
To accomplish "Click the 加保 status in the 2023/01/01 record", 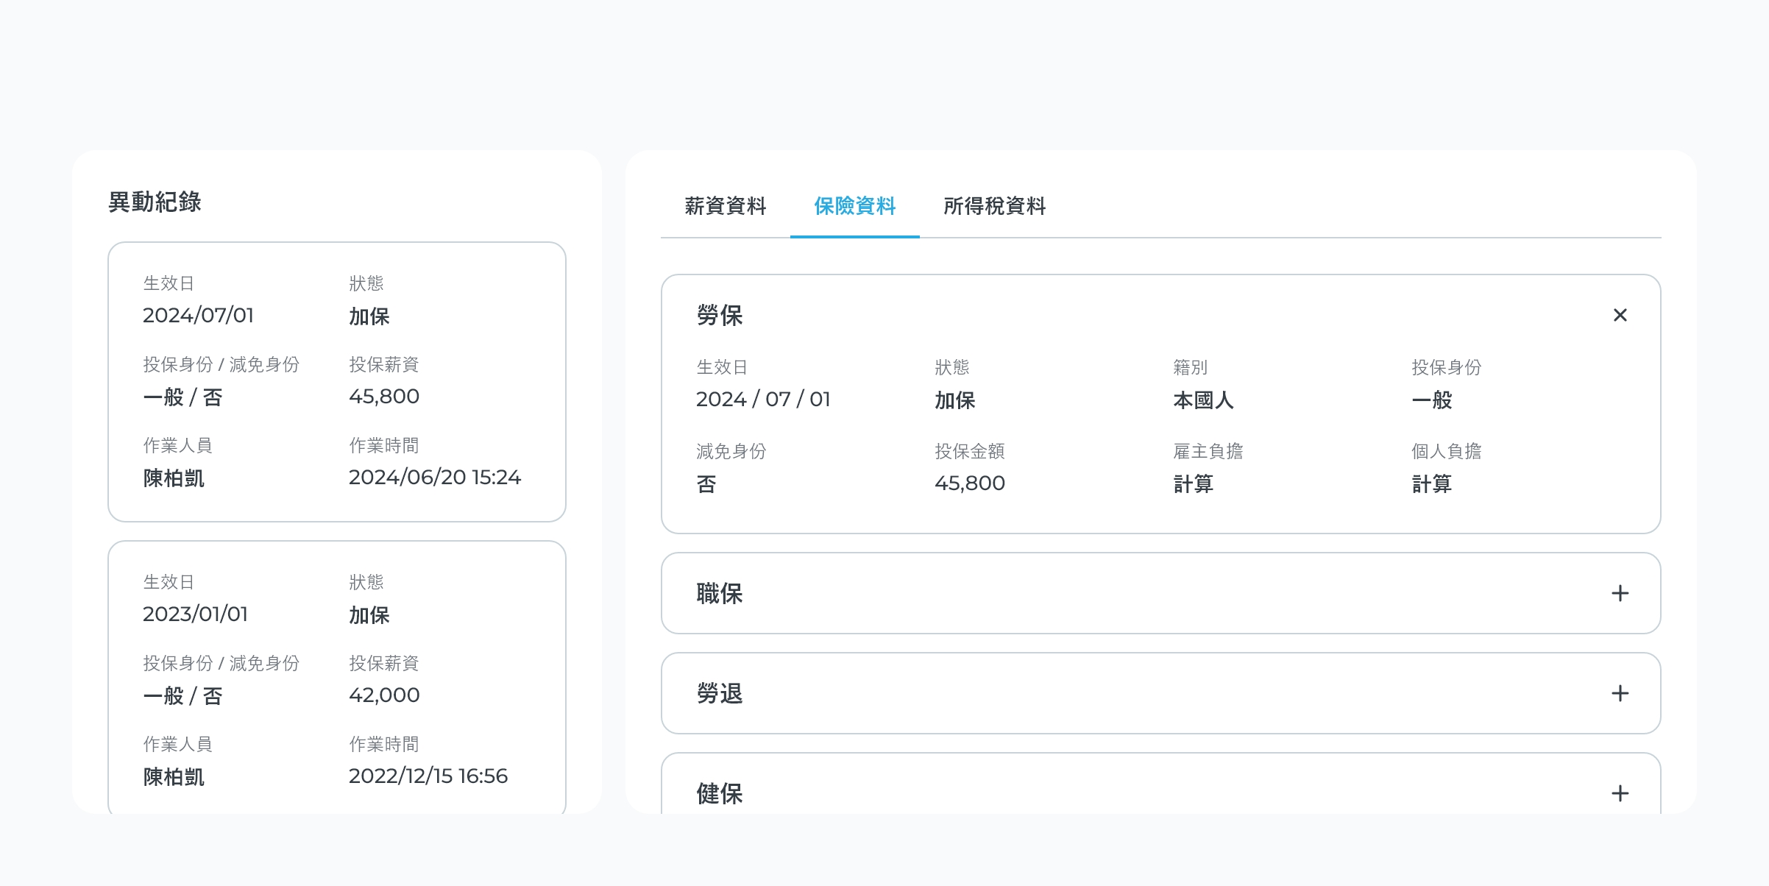I will point(369,614).
